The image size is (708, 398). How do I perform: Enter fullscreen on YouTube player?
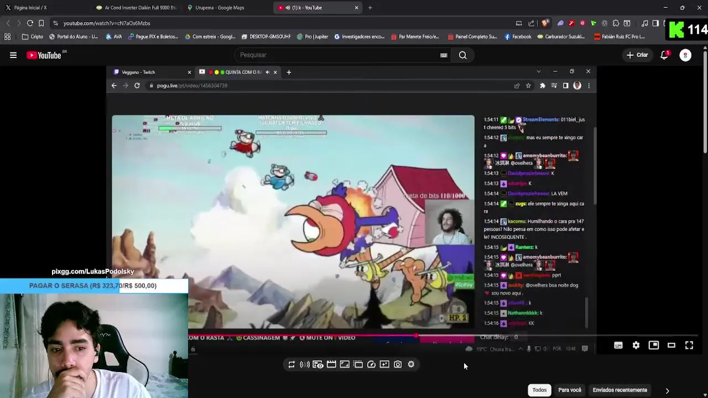[689, 345]
